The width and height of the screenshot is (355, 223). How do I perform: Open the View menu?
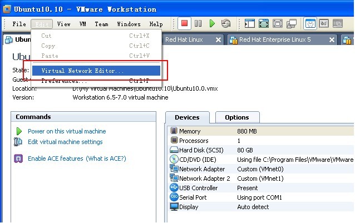pyautogui.click(x=63, y=24)
